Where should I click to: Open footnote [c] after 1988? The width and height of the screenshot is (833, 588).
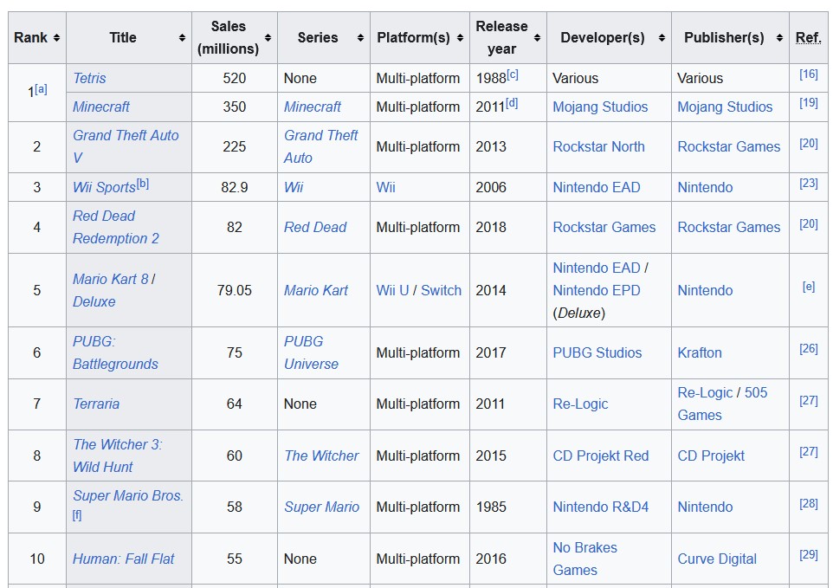[x=512, y=74]
